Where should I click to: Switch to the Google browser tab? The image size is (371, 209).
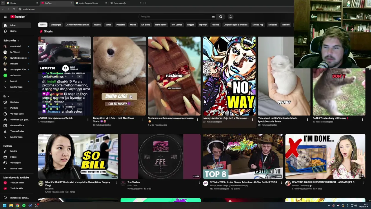click(x=22, y=3)
